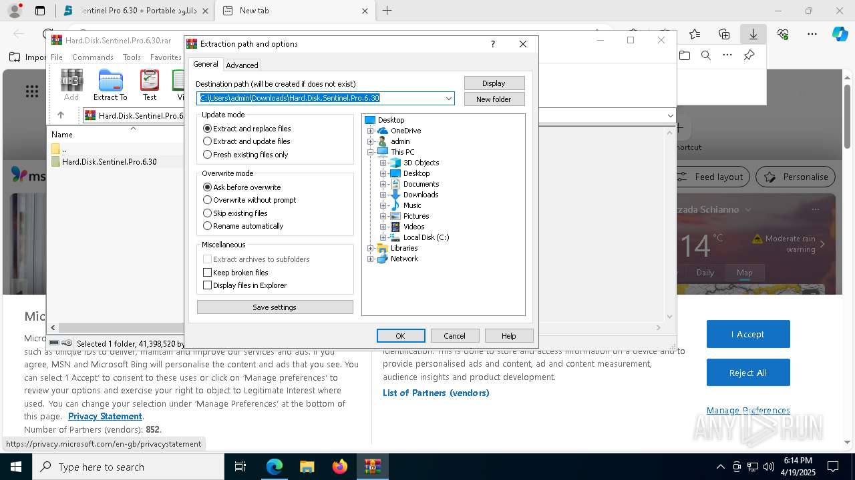Switch to the General tab
Screen dimensions: 855x480
tap(206, 64)
